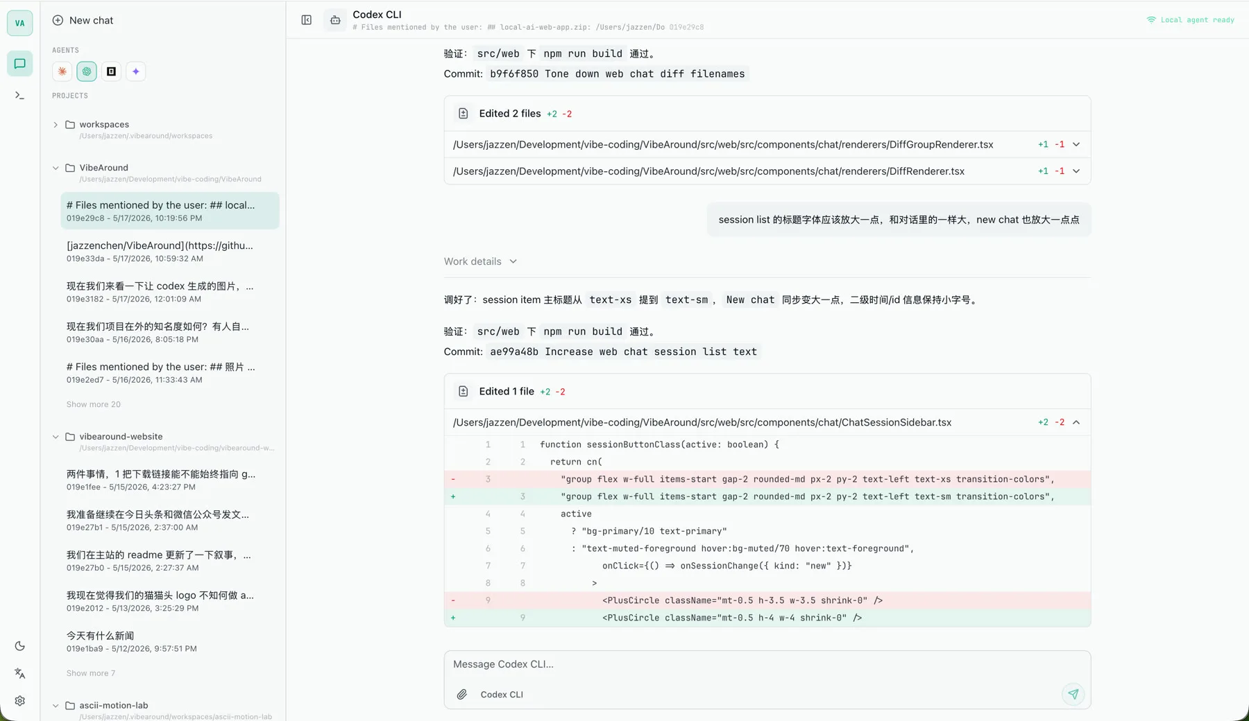Select the Gemini sparkle agent icon
Screen dimensions: 1249x721
pos(136,71)
